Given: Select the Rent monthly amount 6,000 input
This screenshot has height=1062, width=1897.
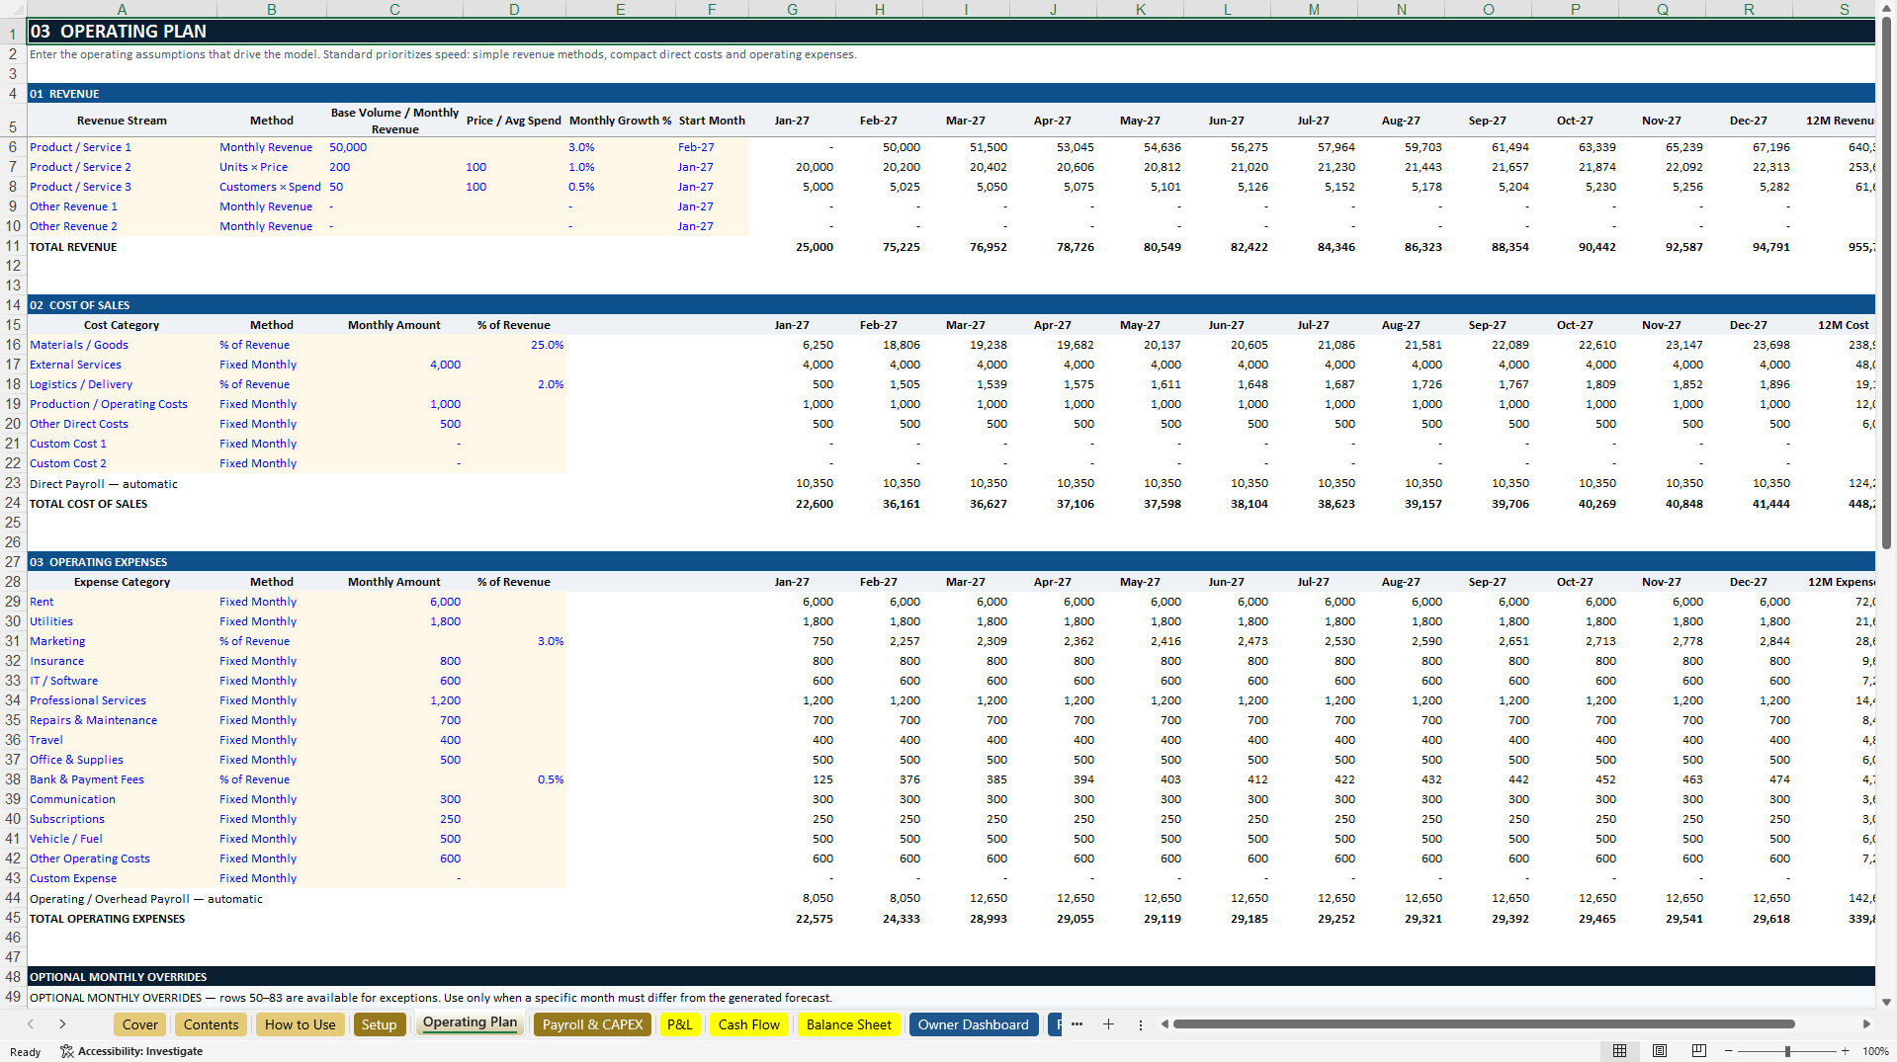Looking at the screenshot, I should tap(394, 602).
